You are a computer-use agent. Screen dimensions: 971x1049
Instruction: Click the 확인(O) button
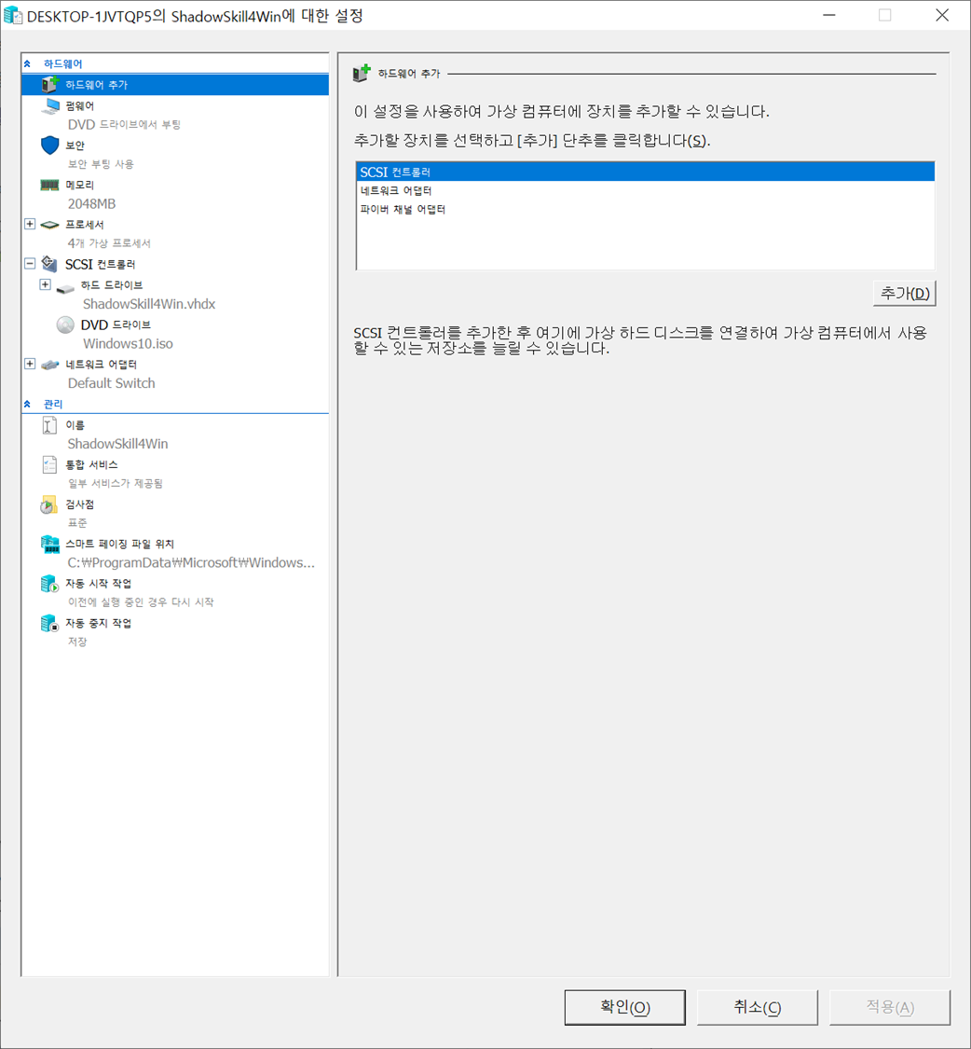(x=624, y=1007)
